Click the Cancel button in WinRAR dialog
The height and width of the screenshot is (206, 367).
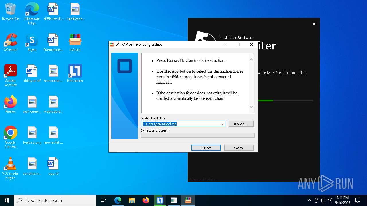point(239,148)
